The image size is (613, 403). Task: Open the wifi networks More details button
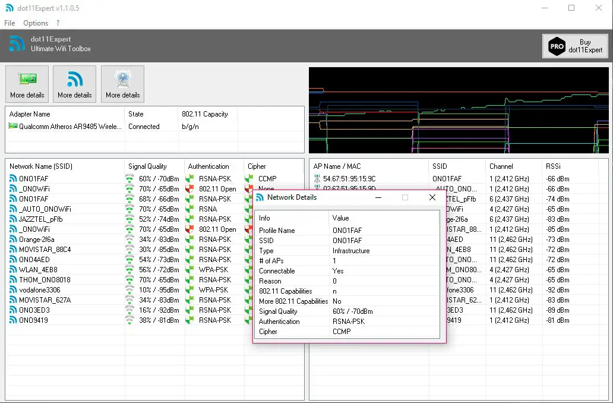74,84
